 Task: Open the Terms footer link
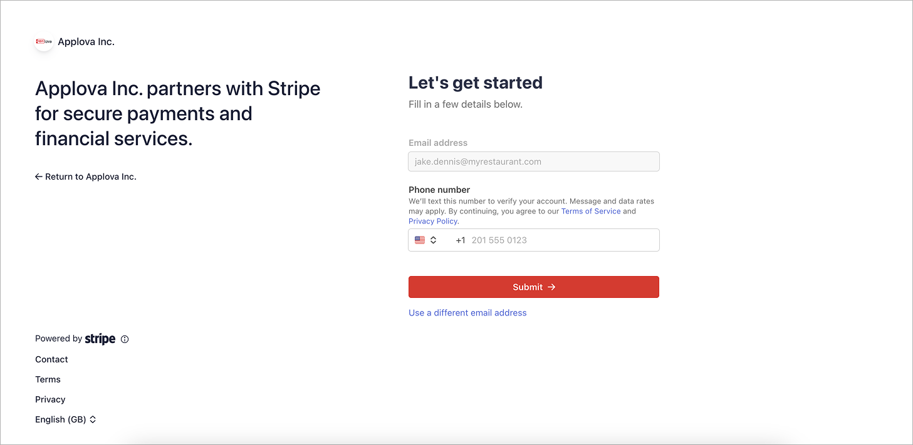[48, 379]
